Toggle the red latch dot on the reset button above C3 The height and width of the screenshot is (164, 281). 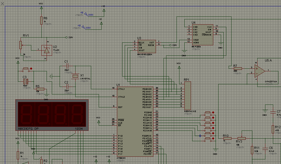(x=31, y=68)
